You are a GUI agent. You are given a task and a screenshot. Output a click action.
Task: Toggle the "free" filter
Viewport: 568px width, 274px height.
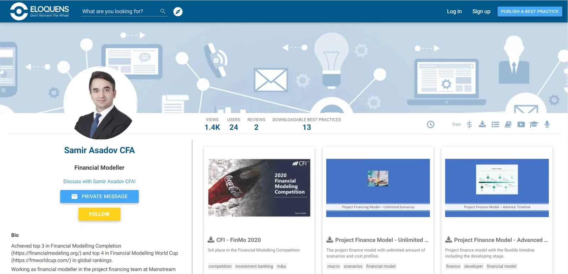coord(456,124)
